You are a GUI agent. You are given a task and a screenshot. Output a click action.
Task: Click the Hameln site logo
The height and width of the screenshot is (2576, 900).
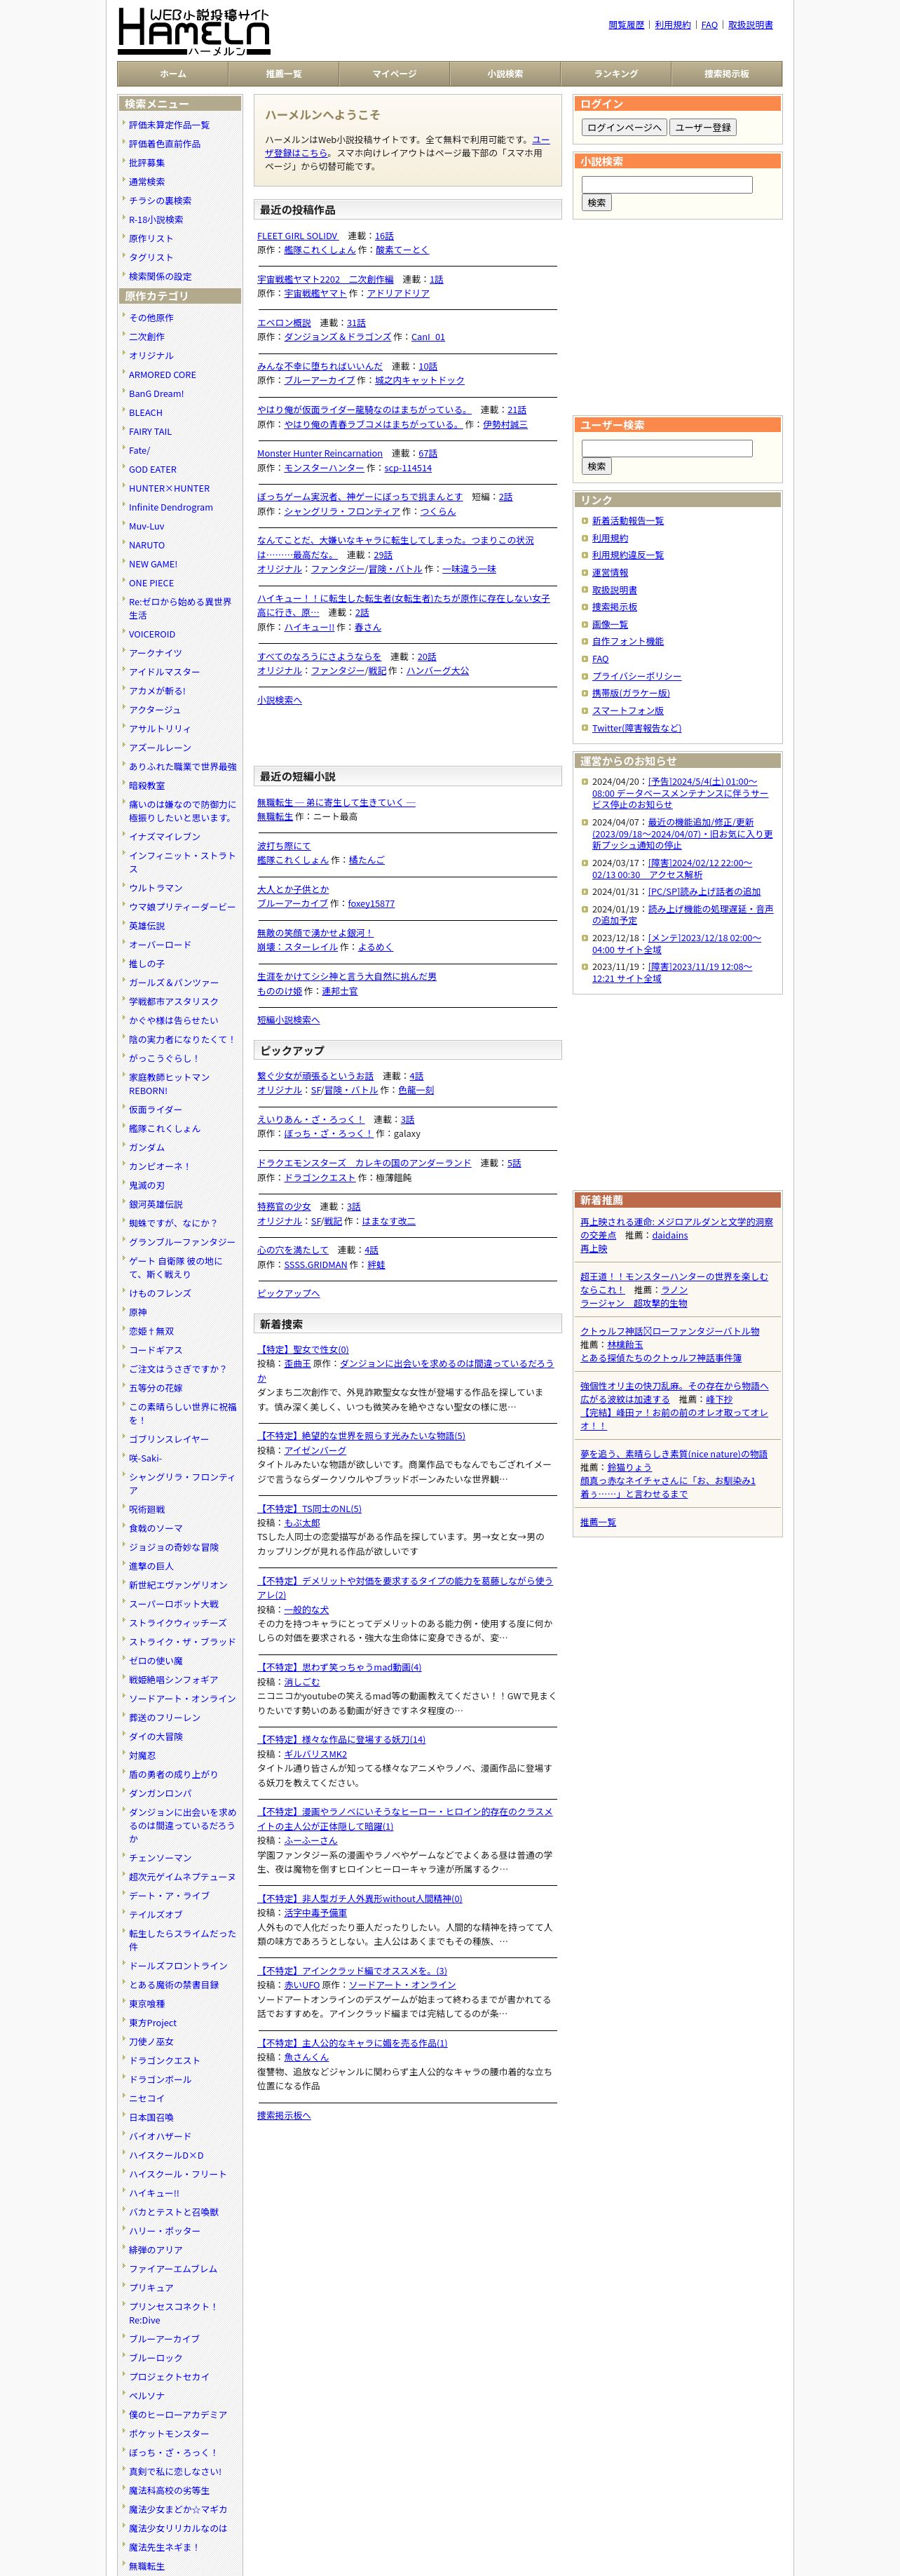(193, 31)
